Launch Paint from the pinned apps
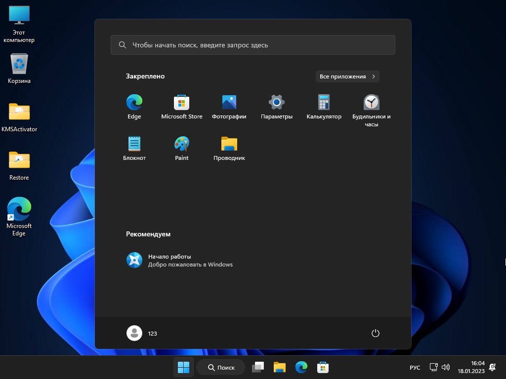The height and width of the screenshot is (379, 506). click(181, 144)
